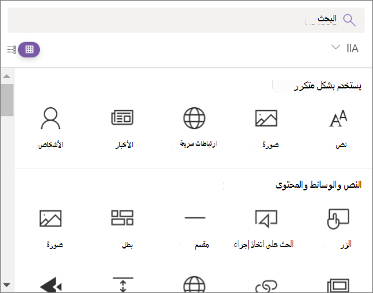
Task: Click the scrollbar up arrow
Action: pyautogui.click(x=7, y=76)
